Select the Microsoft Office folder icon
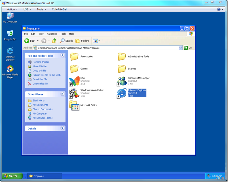Image resolution: width=228 pixels, height=182 pixels. pos(74,105)
